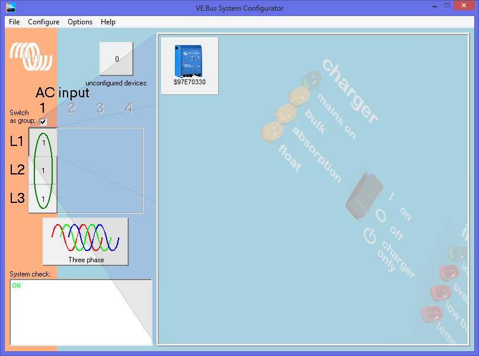Screen dimensions: 479x356
Task: Select the L2 phase cell
Action: pyautogui.click(x=43, y=170)
